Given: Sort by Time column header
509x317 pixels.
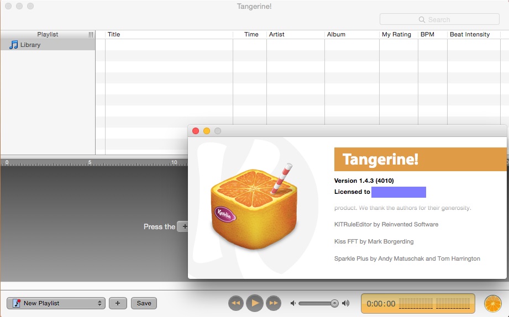Looking at the screenshot, I should tap(250, 34).
